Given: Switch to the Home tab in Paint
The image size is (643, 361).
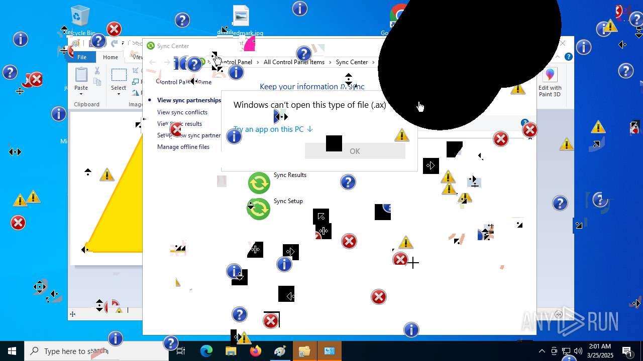Looking at the screenshot, I should 111,57.
